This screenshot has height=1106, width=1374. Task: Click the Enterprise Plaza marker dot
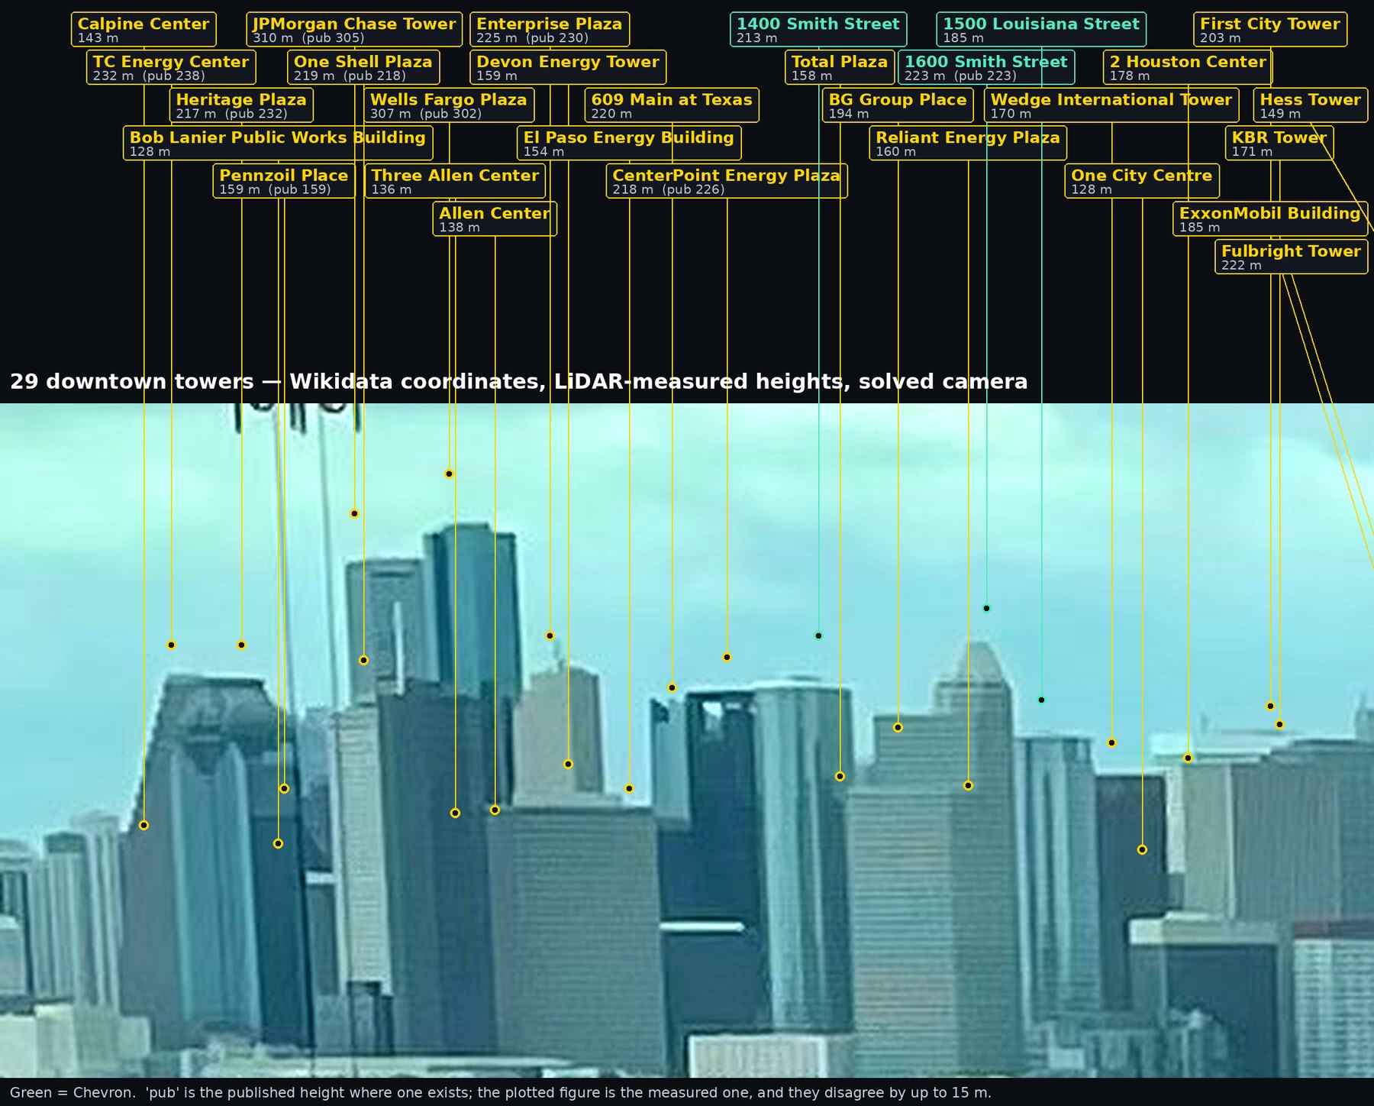550,636
